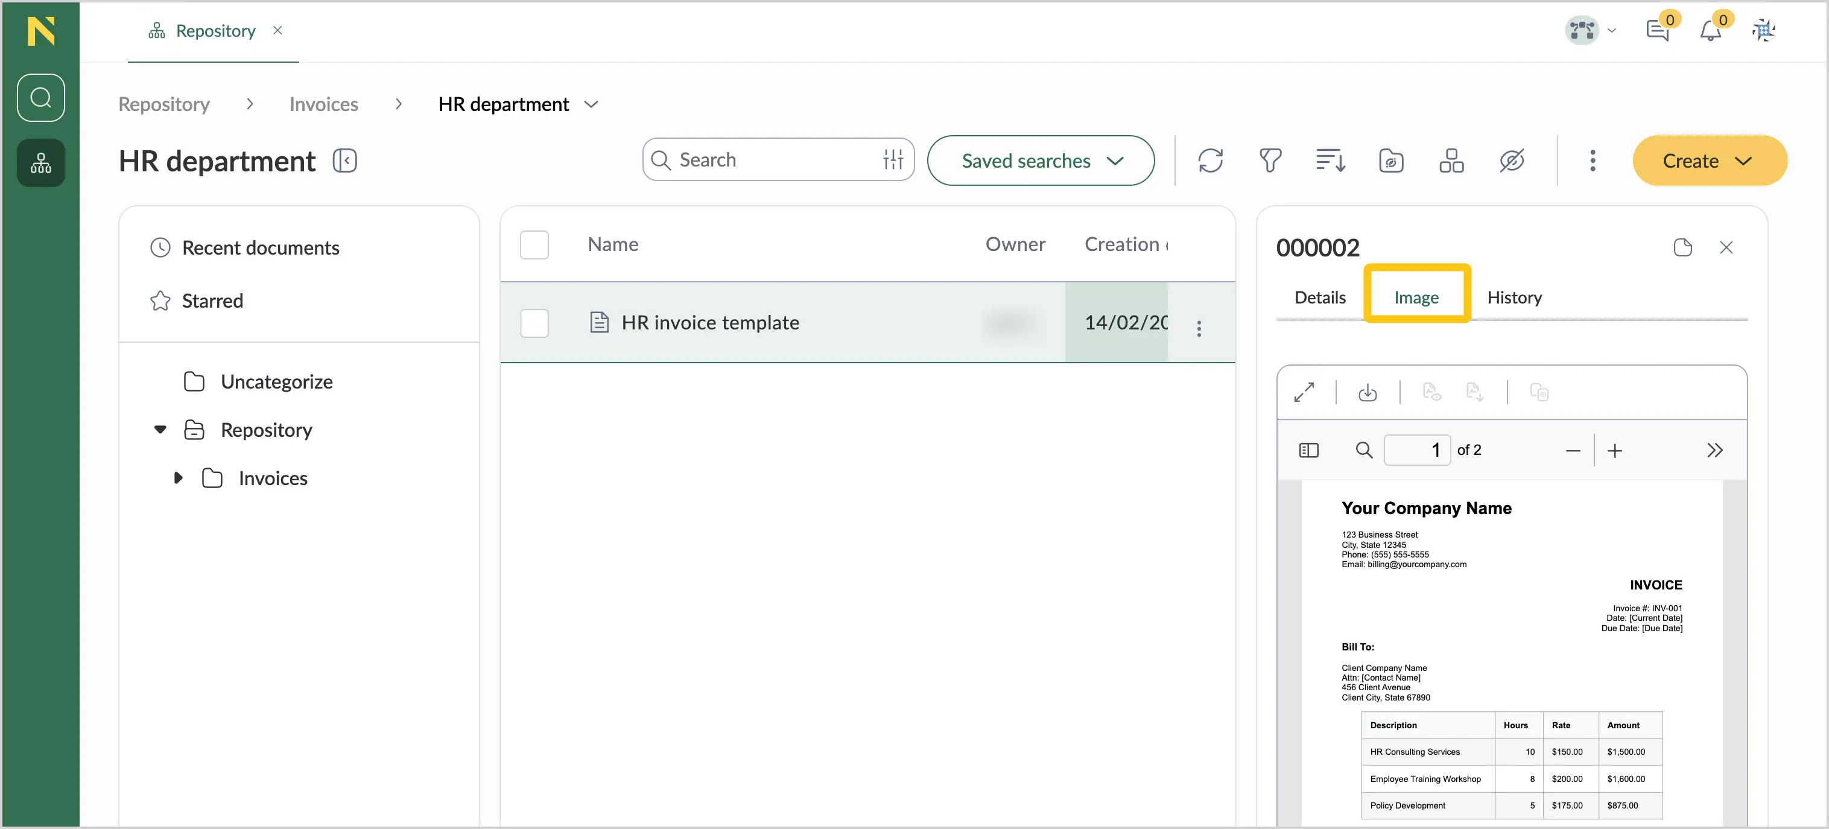Go to the Repository breadcrumb

164,104
